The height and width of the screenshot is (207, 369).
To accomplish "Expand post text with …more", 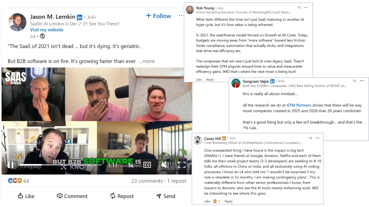I will click(x=146, y=61).
